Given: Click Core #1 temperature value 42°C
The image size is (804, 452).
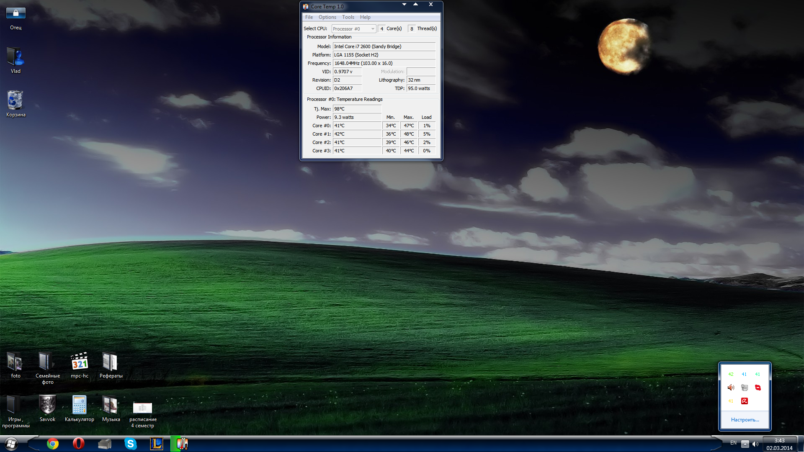Looking at the screenshot, I should click(x=357, y=134).
